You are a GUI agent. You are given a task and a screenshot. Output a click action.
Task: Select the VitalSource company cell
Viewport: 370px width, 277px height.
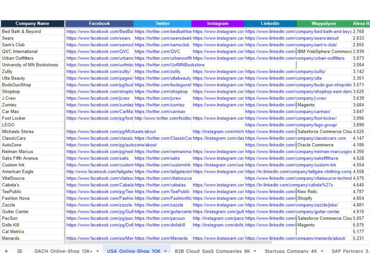click(32, 178)
